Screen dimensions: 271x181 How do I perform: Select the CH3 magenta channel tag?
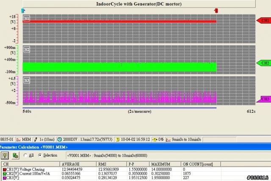pyautogui.click(x=263, y=99)
